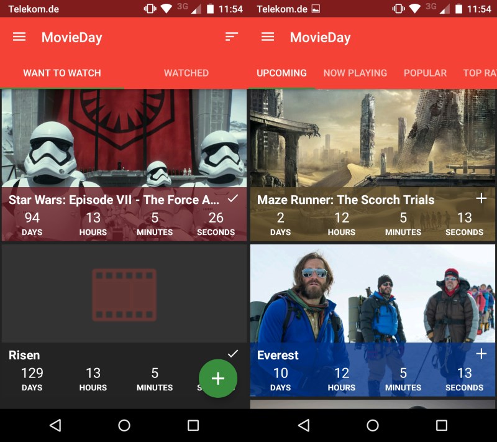
Task: Open hamburger menu beside Want to Watch screen title
Action: [x=19, y=37]
